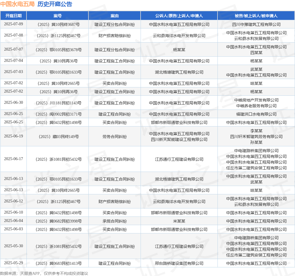The height and width of the screenshot is (276, 295).
Task: Click defendant 四川中豫建筑工程有限公司
Action: click(256, 25)
